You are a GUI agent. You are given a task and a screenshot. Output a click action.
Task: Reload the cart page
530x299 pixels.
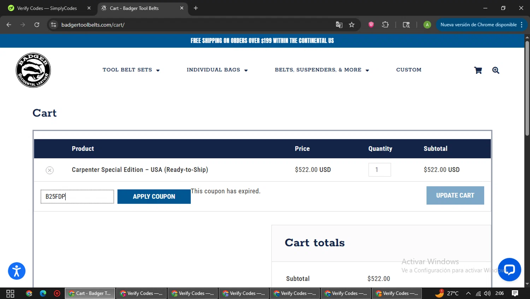point(37,25)
